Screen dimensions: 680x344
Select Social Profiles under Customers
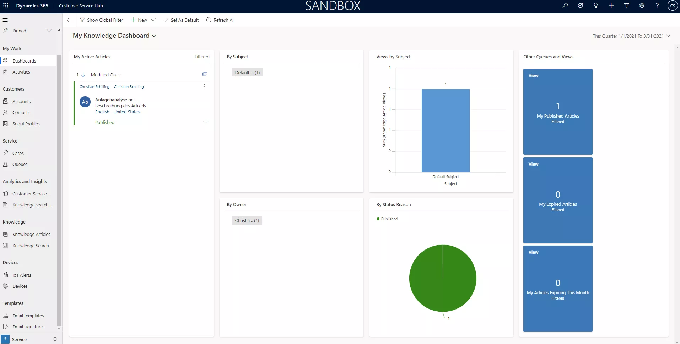pos(26,123)
